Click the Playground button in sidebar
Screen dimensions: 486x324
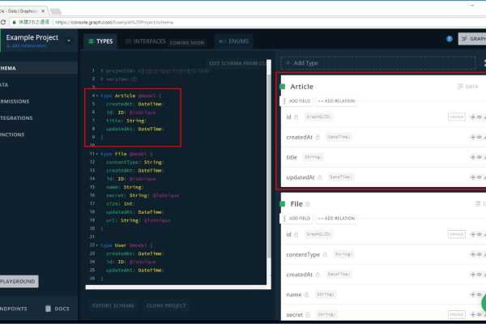click(x=18, y=281)
